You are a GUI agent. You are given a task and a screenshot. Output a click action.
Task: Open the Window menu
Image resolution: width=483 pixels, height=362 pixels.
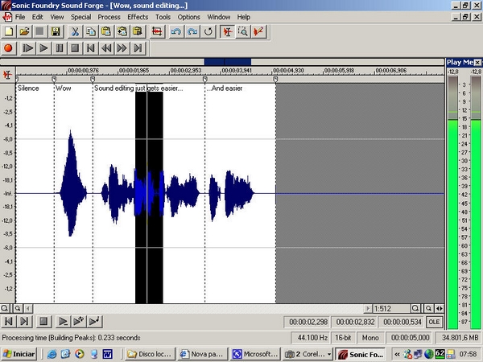pos(219,17)
